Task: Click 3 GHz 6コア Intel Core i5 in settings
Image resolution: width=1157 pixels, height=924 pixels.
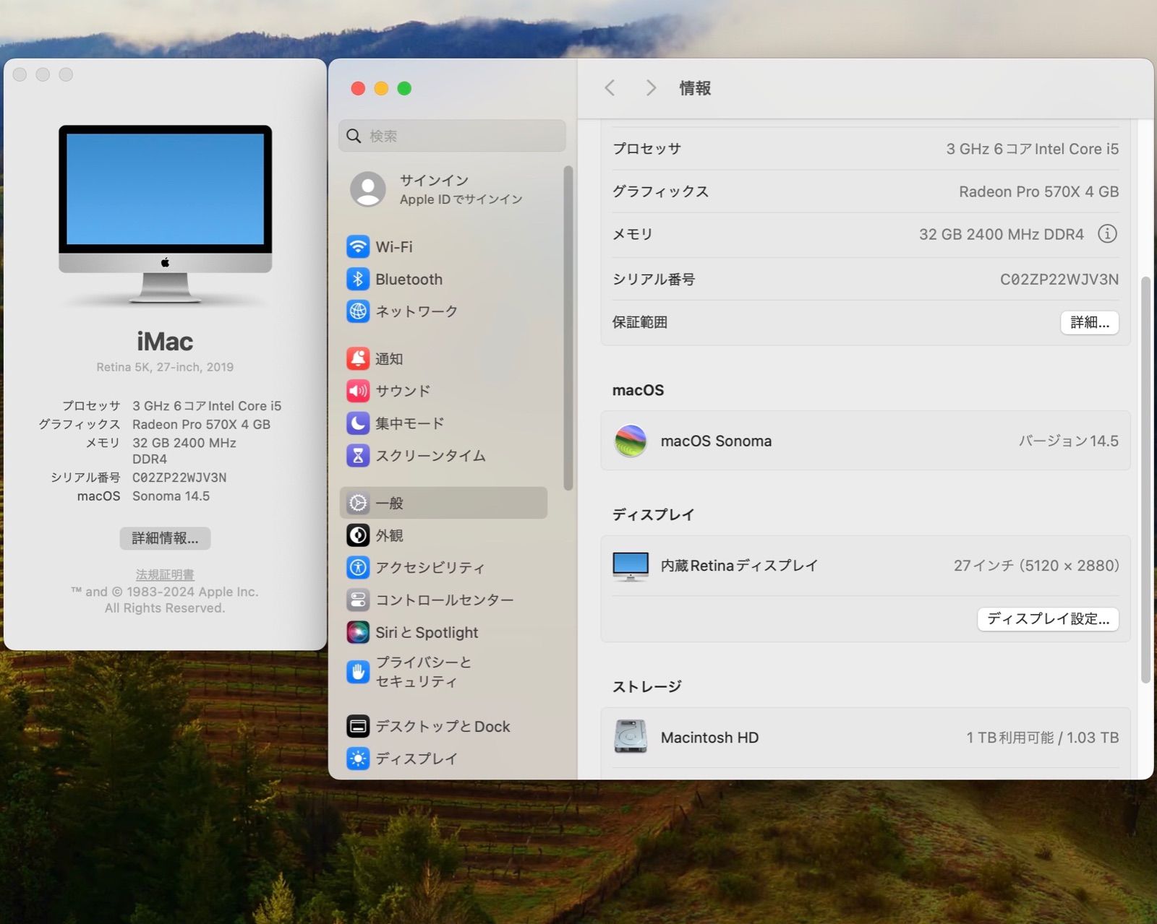Action: coord(1033,149)
